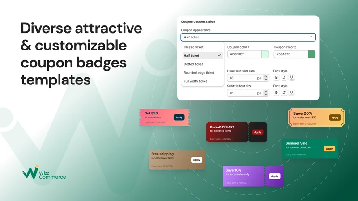The height and width of the screenshot is (201, 358).
Task: Choose the Half ticket option
Action: (x=202, y=55)
